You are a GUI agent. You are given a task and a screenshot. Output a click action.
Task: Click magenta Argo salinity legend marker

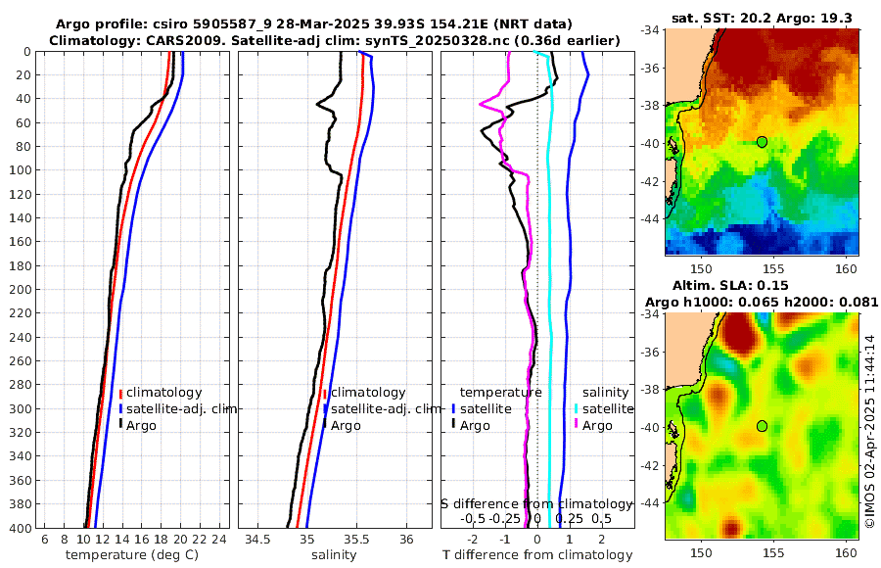tap(577, 426)
